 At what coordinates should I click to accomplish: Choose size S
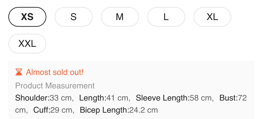pyautogui.click(x=73, y=17)
